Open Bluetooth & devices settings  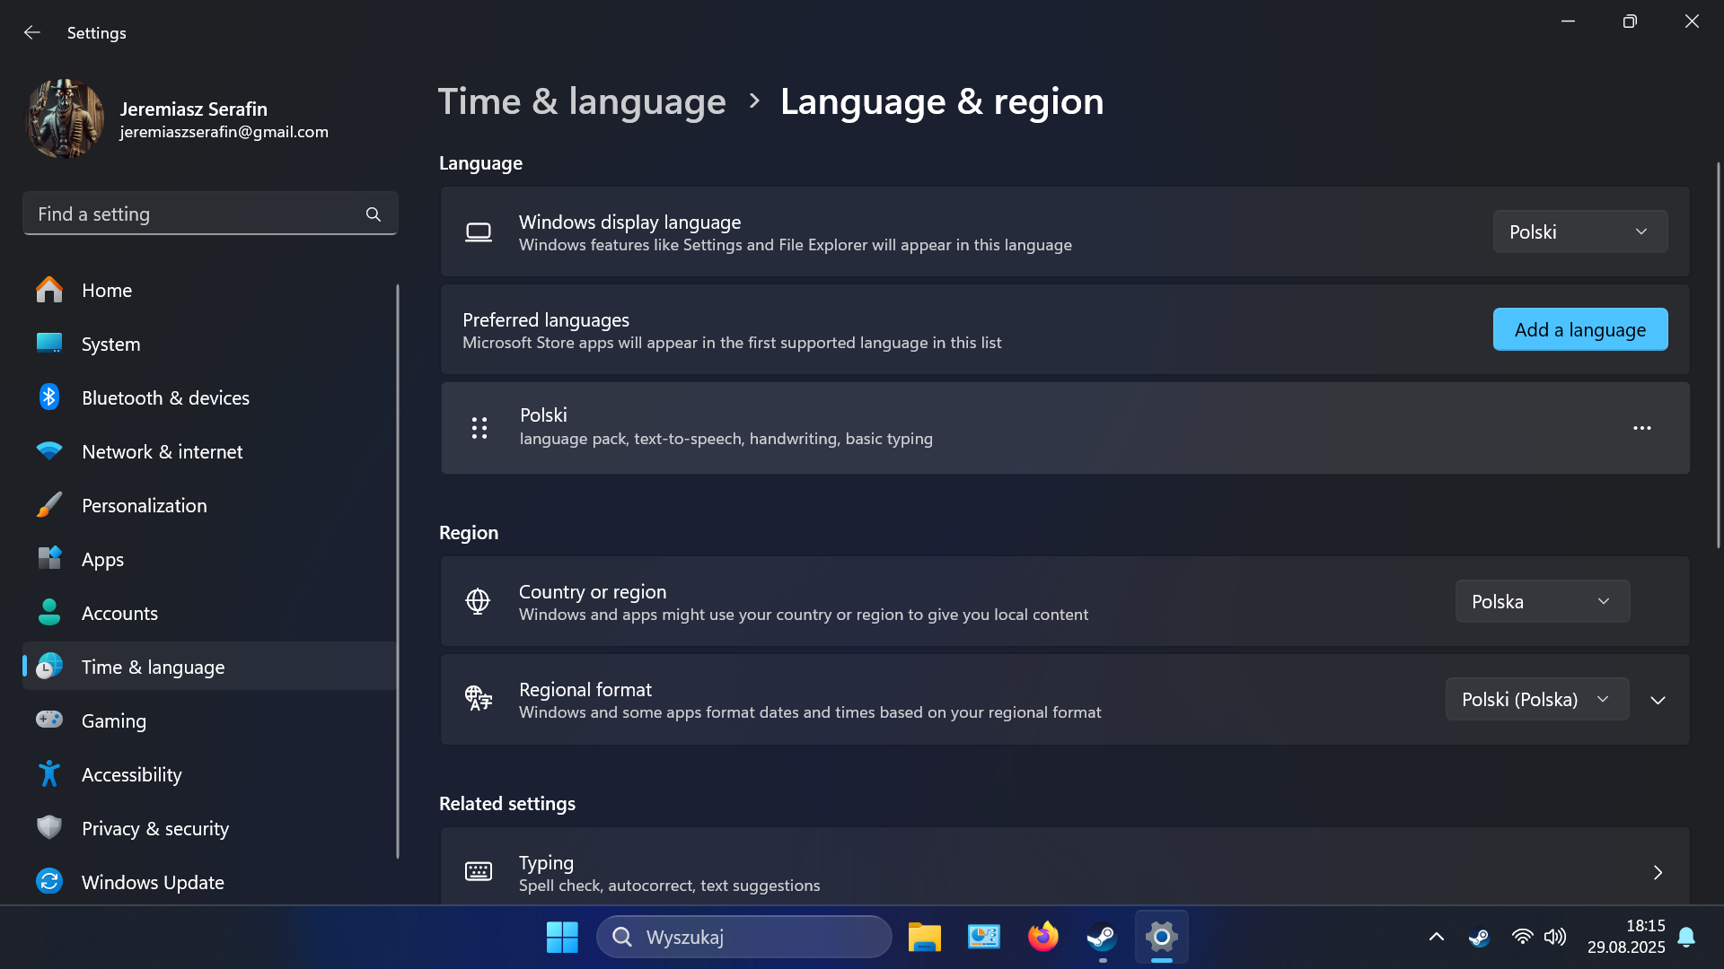point(165,397)
